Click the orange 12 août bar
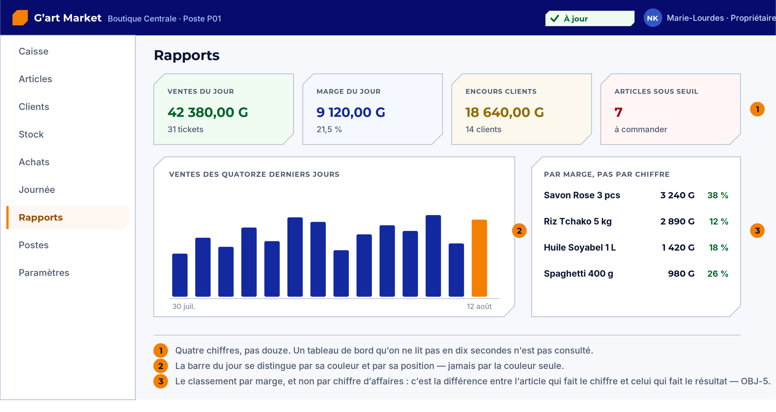Image resolution: width=776 pixels, height=412 pixels. [479, 258]
